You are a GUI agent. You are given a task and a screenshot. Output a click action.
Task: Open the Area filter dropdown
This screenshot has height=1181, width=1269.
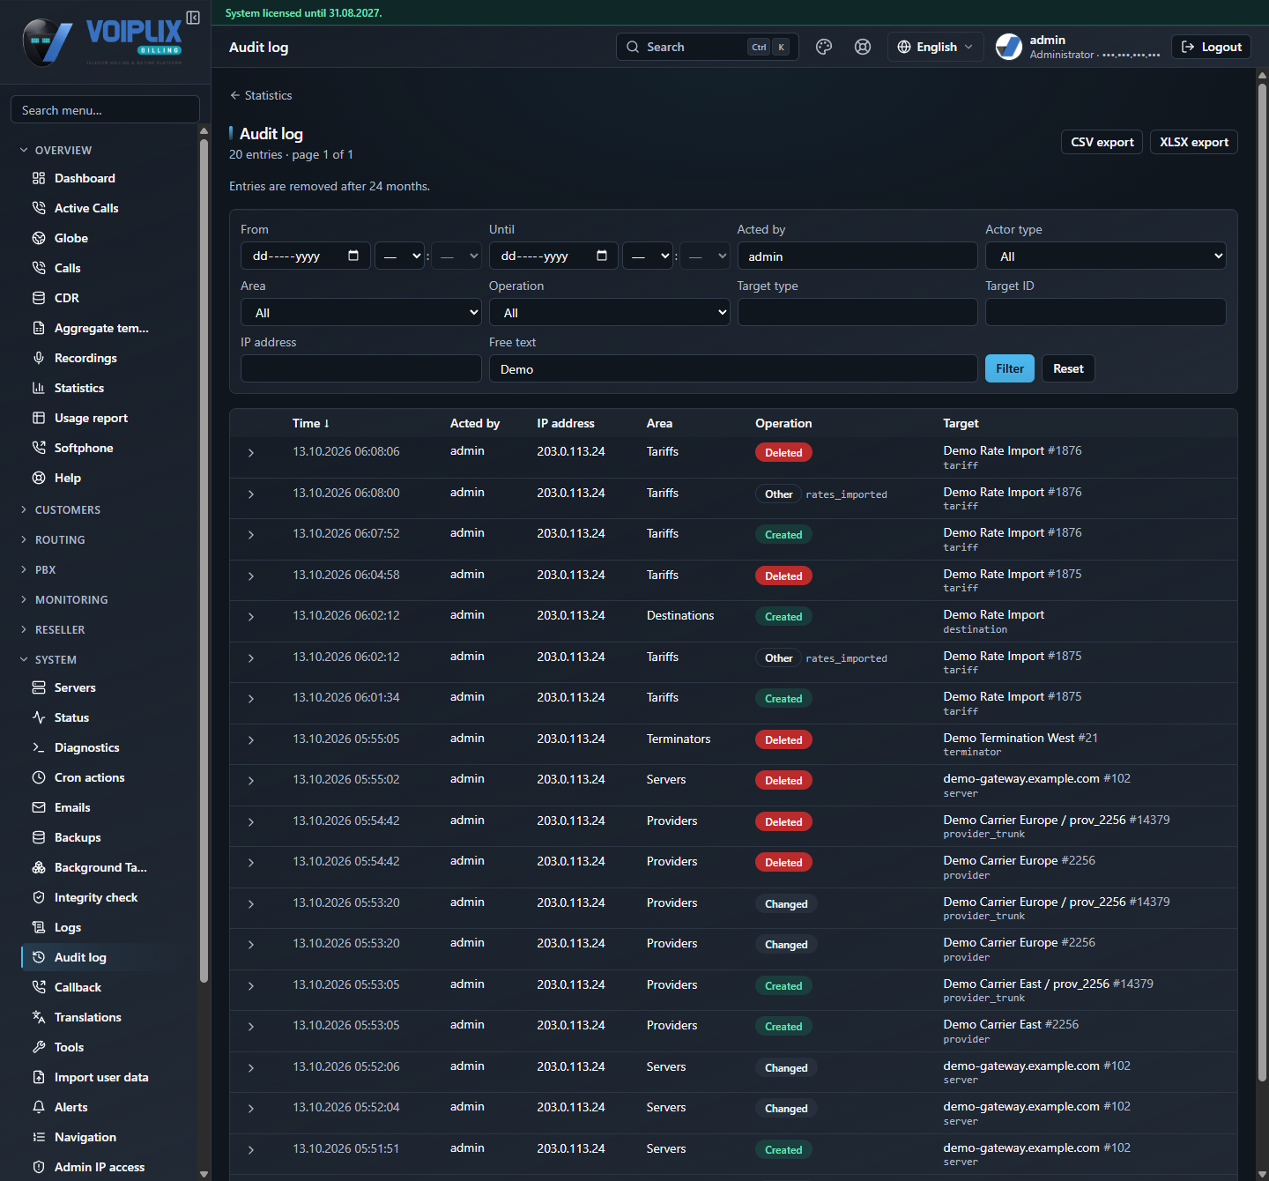pyautogui.click(x=361, y=312)
